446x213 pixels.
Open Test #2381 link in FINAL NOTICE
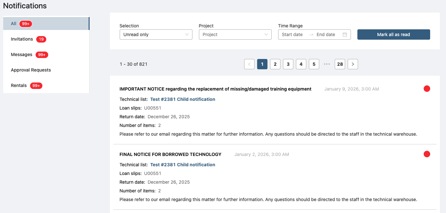182,165
